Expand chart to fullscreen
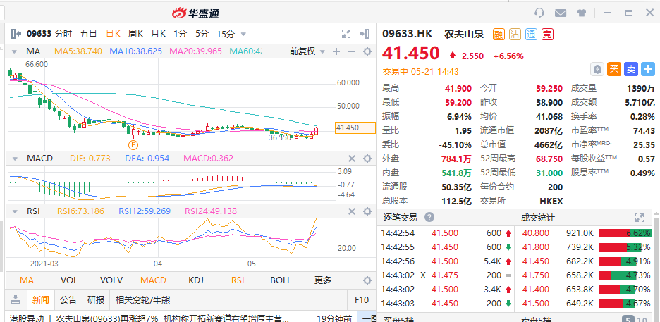This screenshot has width=660, height=322. (x=346, y=34)
